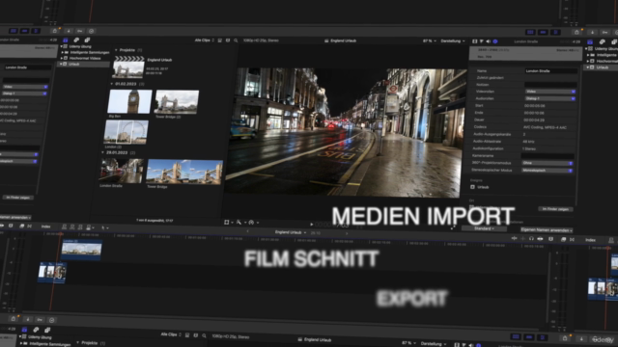618x347 pixels.
Task: Collapse Udemy Übung library triangle in main sidebar
Action: (62, 46)
